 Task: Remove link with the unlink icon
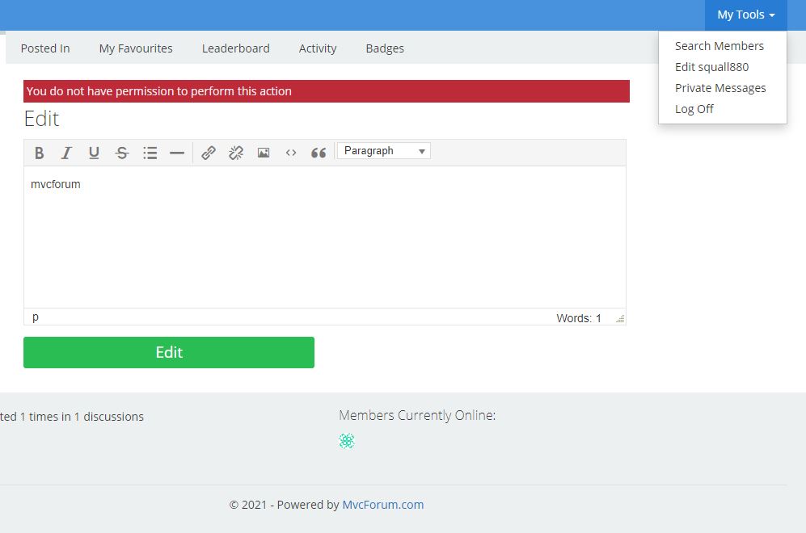[236, 153]
